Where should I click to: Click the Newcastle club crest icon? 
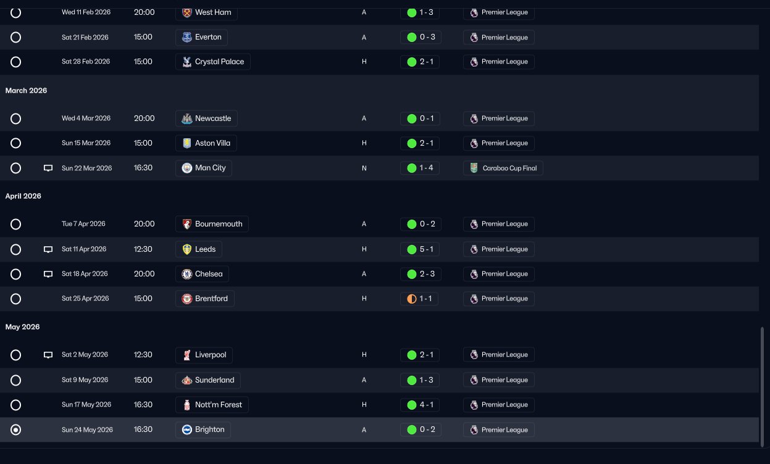coord(187,118)
